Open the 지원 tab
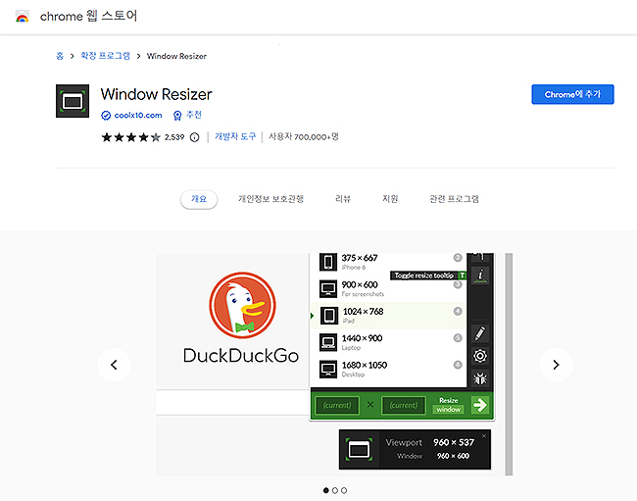Image resolution: width=637 pixels, height=501 pixels. coord(390,199)
